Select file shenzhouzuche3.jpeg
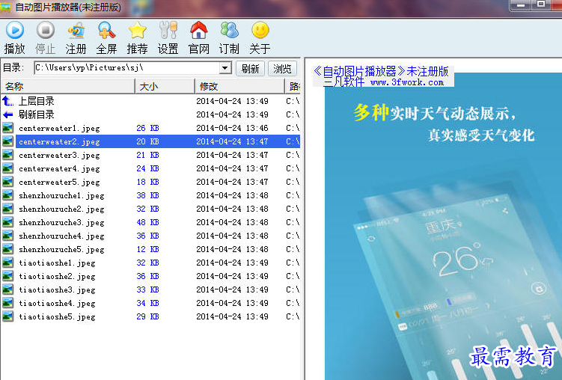 (x=61, y=222)
